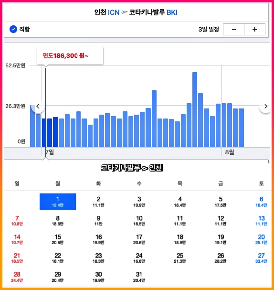The width and height of the screenshot is (274, 290).
Task: Select July 9 priced 11만
Action: 98,220
